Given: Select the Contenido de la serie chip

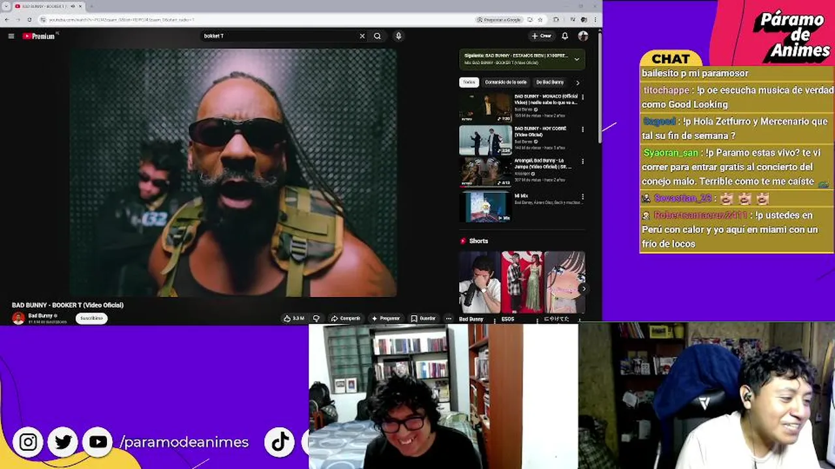Looking at the screenshot, I should (506, 83).
